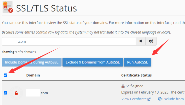185x105 pixels.
Task: Click the .com domain name in row
Action: 37,93
